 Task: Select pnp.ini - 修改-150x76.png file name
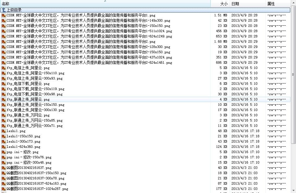[x=29, y=157]
